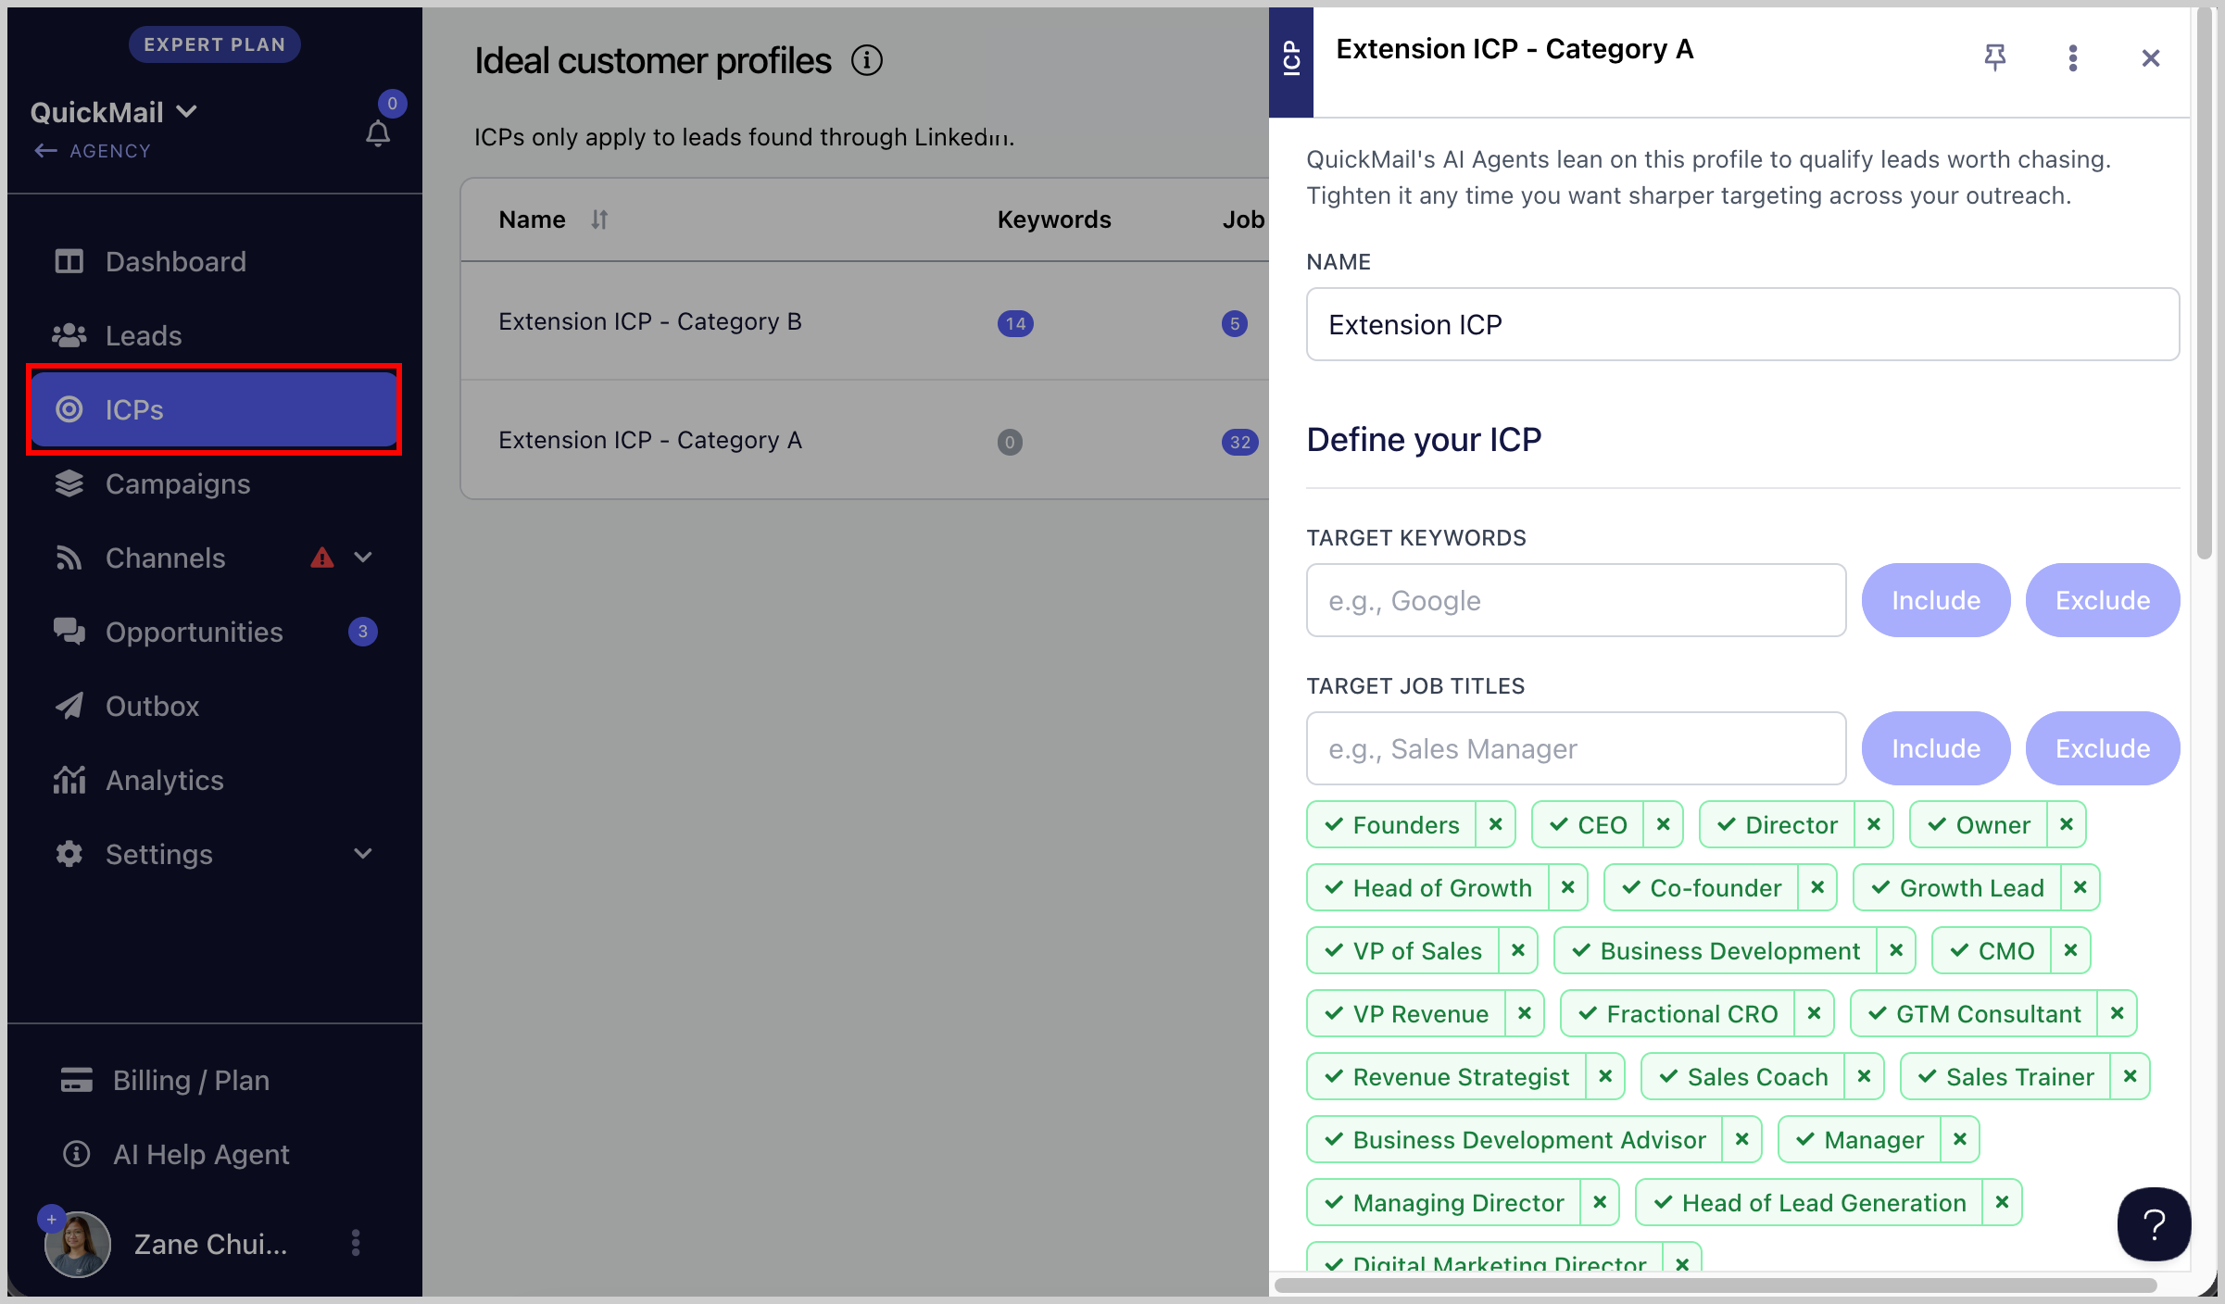Image resolution: width=2225 pixels, height=1304 pixels.
Task: Open user menu dots next to Zane Chui
Action: pos(356,1243)
